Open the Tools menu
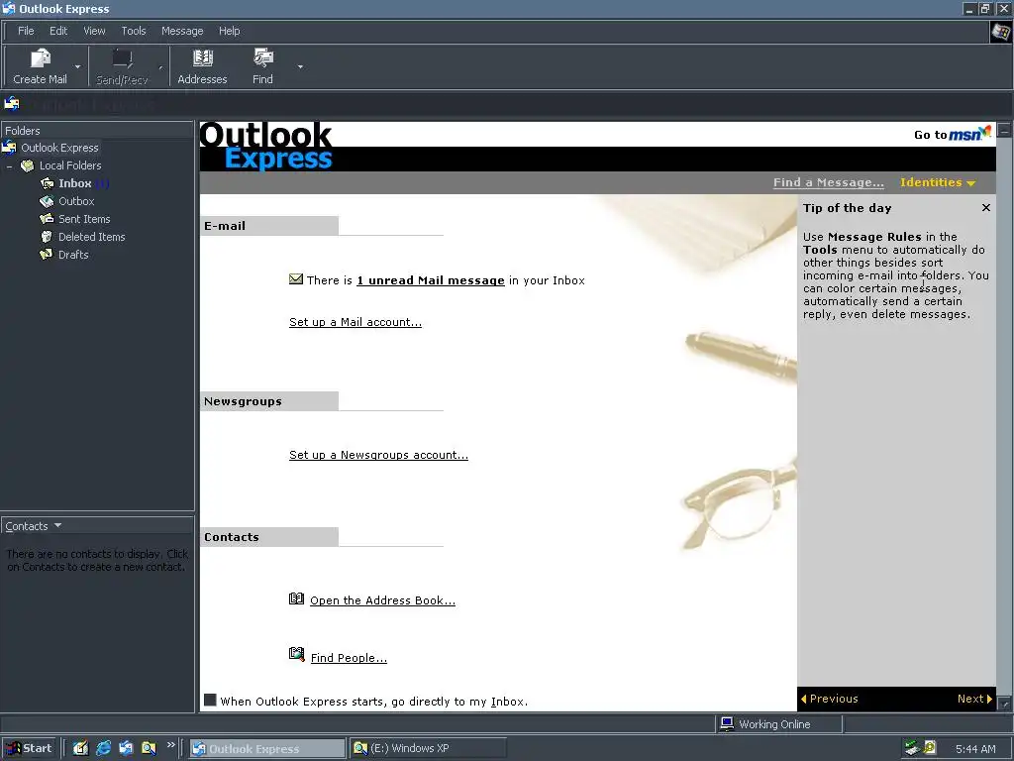 (x=134, y=31)
